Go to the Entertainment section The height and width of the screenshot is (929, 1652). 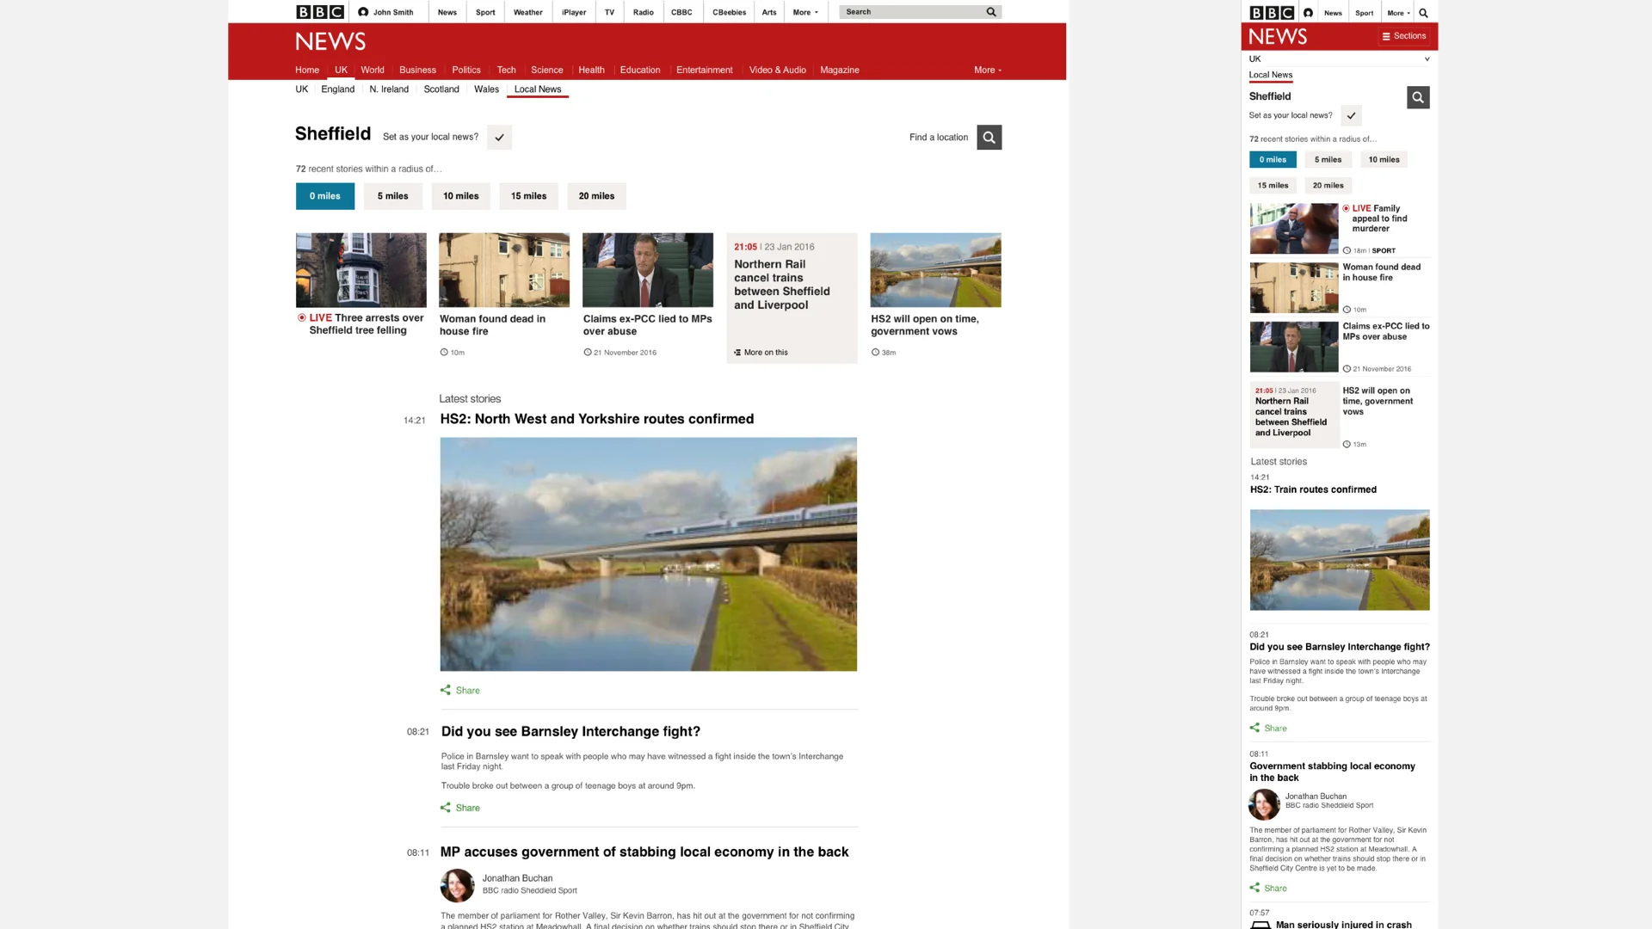pos(705,71)
